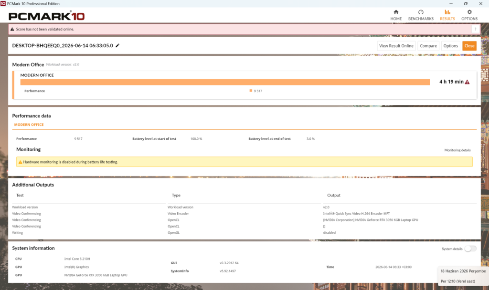Click the red warning icon beside 4 h 19 min
The width and height of the screenshot is (489, 290).
(467, 82)
